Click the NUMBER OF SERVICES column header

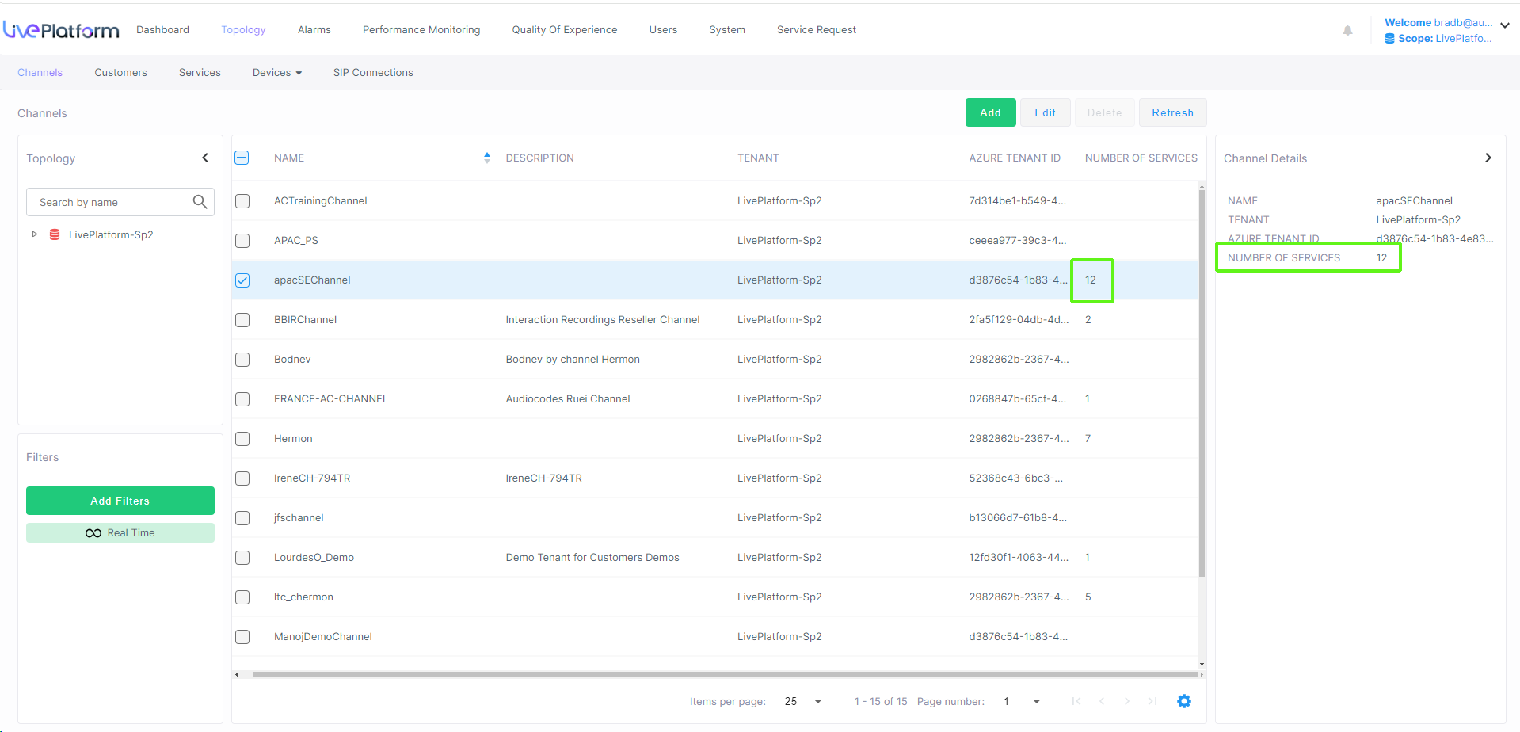[1141, 158]
